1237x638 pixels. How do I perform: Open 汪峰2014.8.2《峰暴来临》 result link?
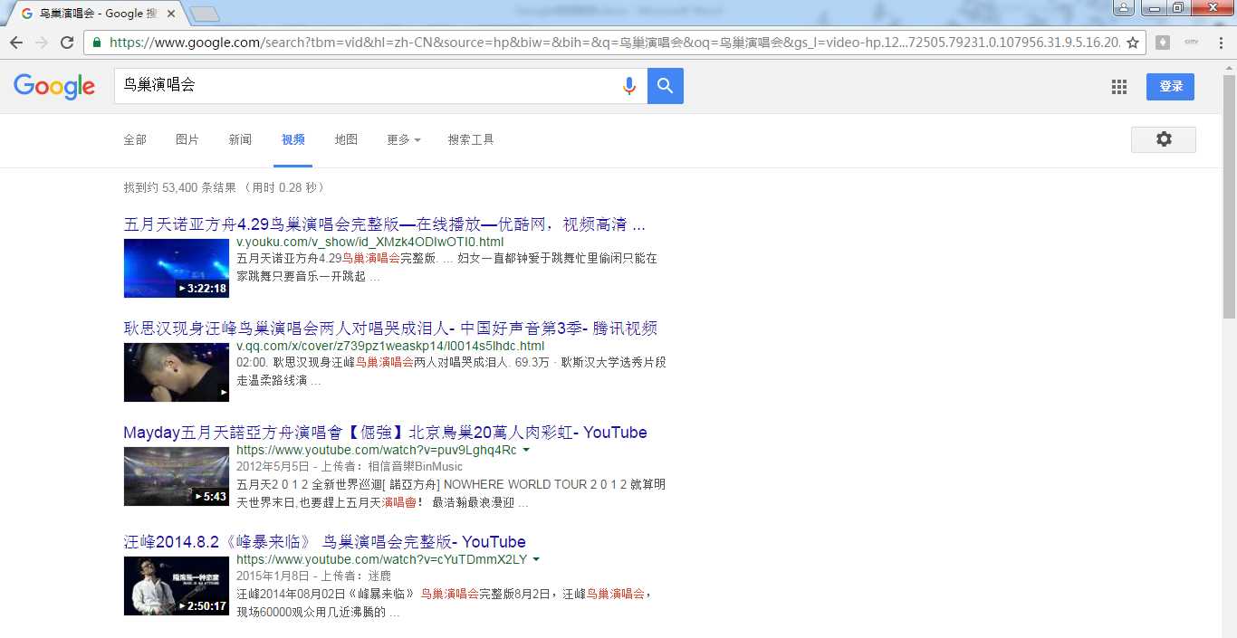pos(324,542)
